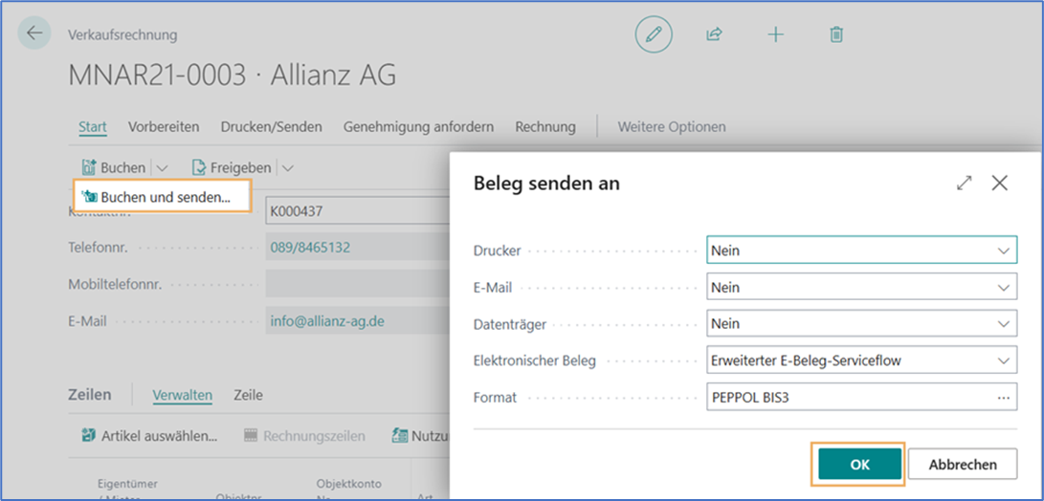Screen dimensions: 1044x501
Task: Click the Format lookup ellipsis button
Action: (1004, 397)
